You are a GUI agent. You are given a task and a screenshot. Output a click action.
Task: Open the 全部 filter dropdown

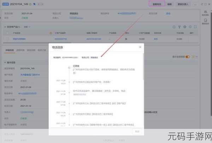[27, 27]
